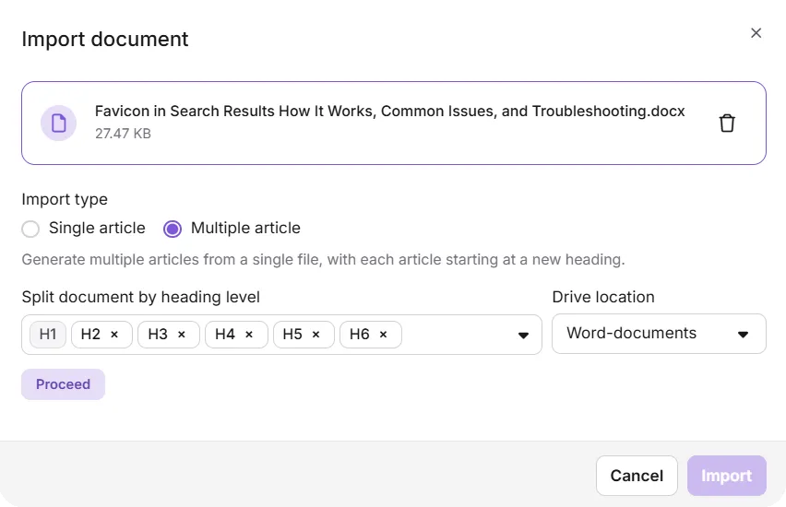Remove the H5 heading level tag
Screen dimensions: 786x507
pyautogui.click(x=316, y=335)
